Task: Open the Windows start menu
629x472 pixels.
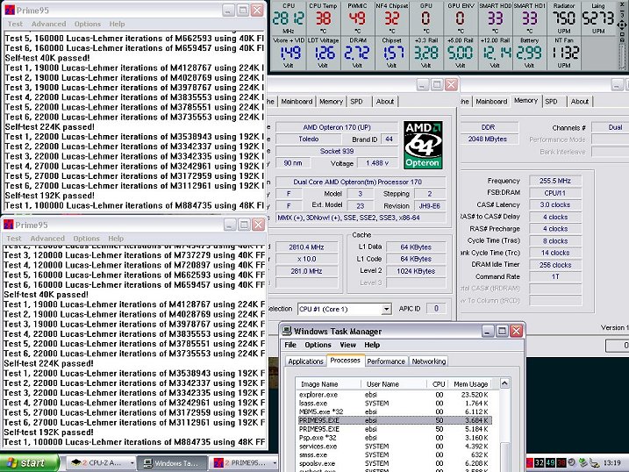Action: click(30, 463)
